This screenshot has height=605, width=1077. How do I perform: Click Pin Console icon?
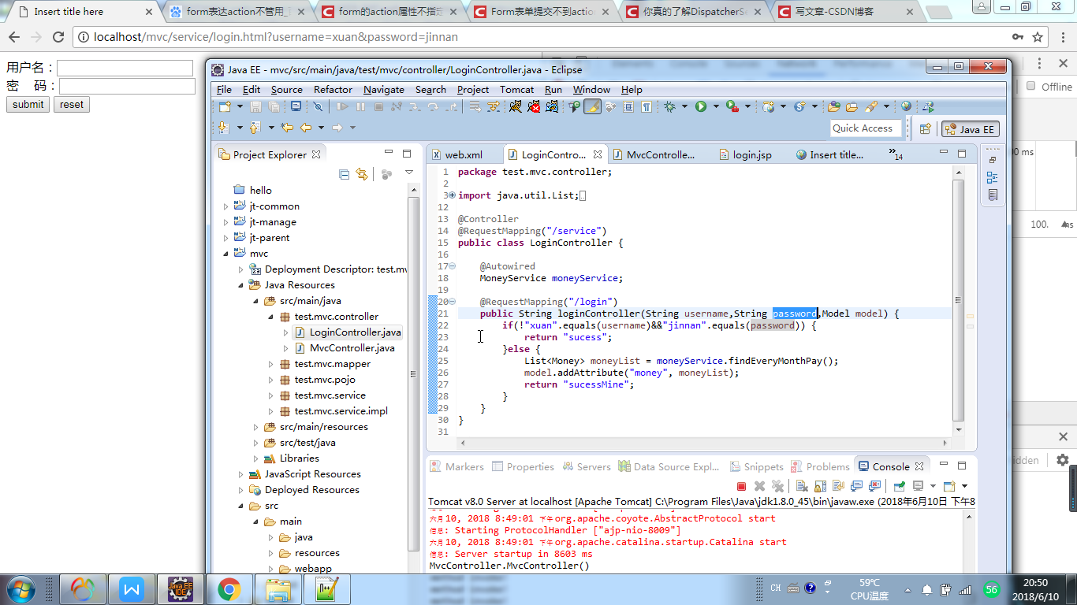pos(900,486)
